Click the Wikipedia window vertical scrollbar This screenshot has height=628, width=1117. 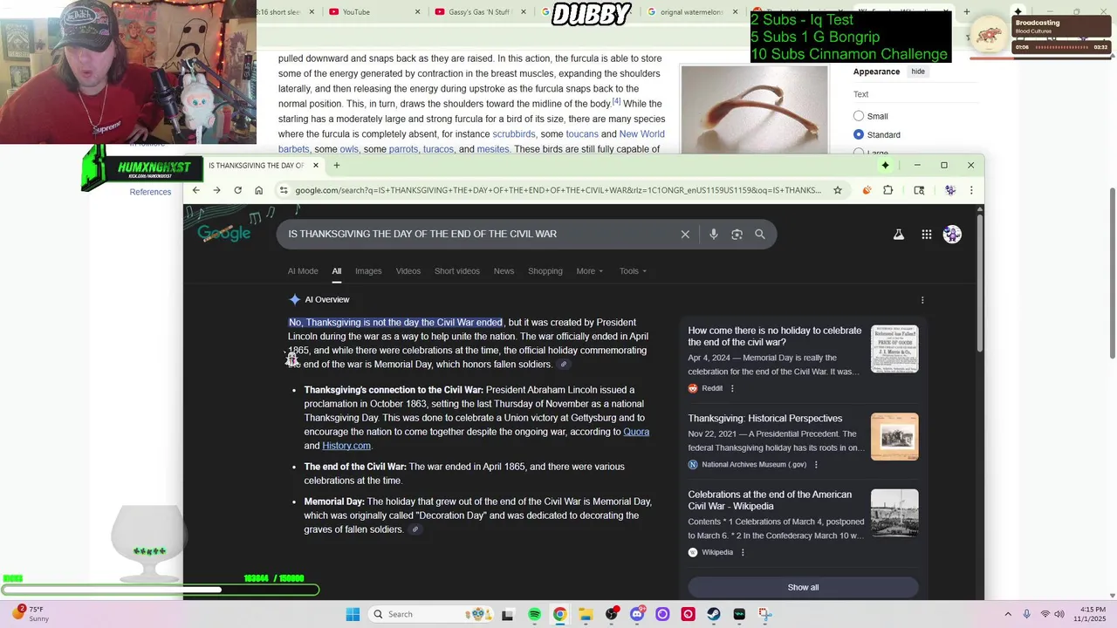pos(1112,273)
